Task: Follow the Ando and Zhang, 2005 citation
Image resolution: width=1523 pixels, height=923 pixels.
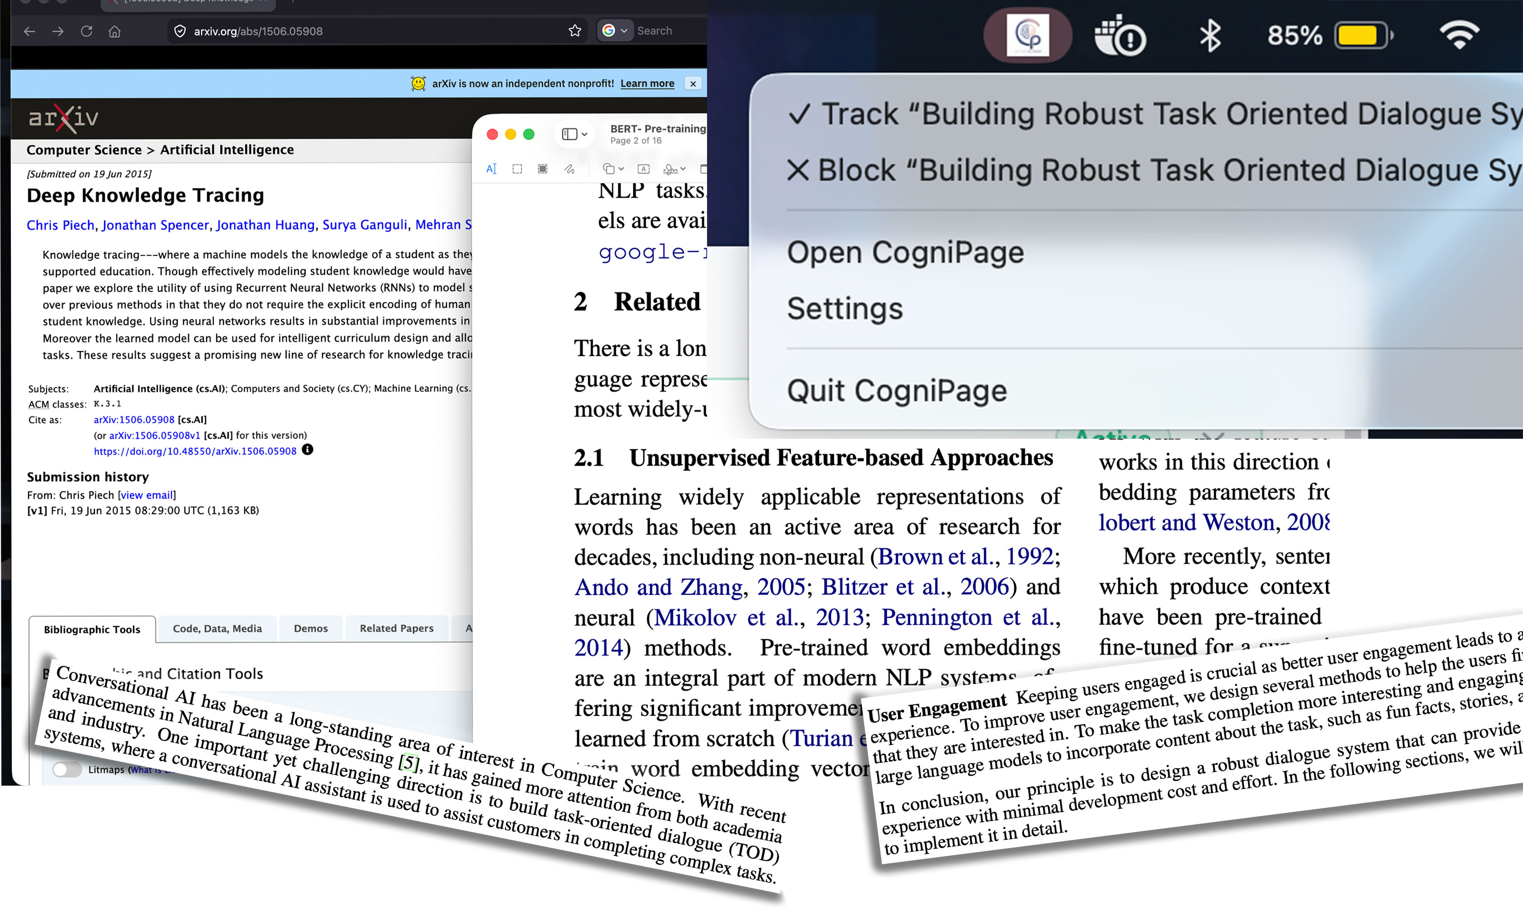Action: (x=690, y=587)
